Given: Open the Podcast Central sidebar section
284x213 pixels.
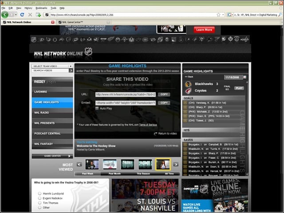Looking at the screenshot, I should [52, 134].
